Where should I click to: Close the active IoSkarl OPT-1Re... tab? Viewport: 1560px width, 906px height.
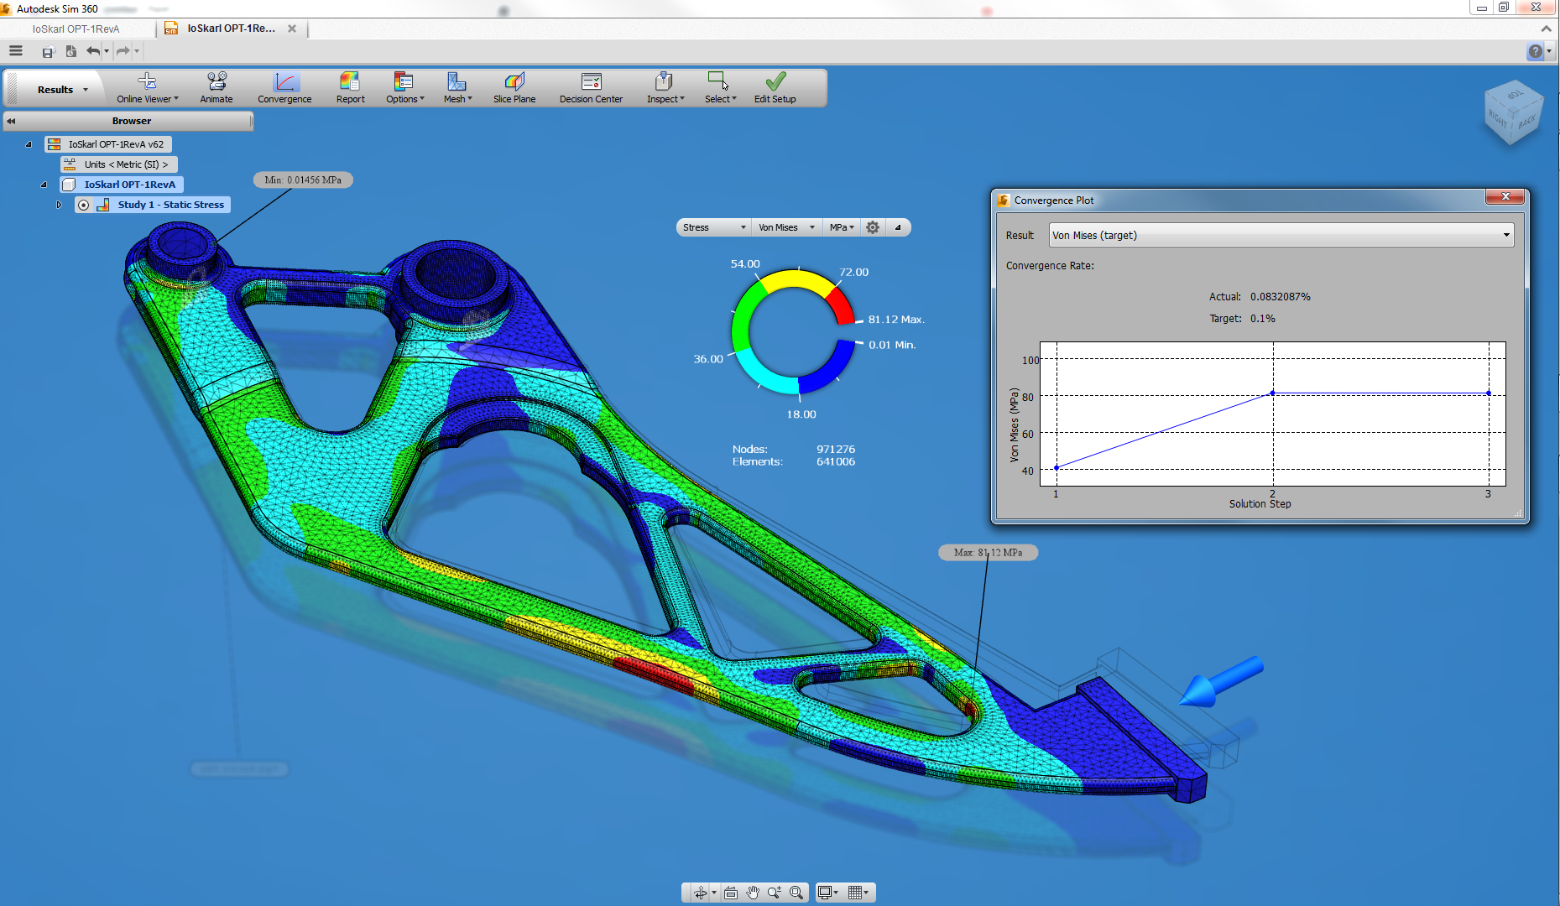pyautogui.click(x=292, y=29)
